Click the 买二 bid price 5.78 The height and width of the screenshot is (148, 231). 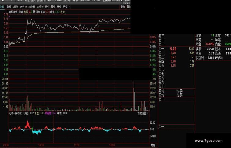click(173, 53)
